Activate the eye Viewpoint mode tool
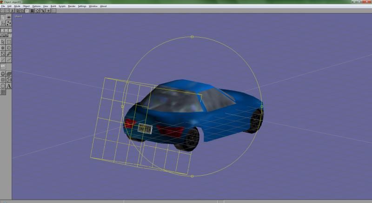The width and height of the screenshot is (372, 203). pyautogui.click(x=9, y=17)
